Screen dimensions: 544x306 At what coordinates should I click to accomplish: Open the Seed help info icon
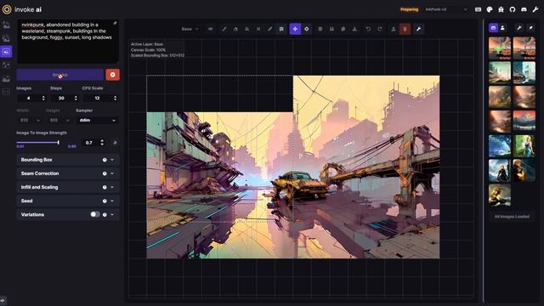point(105,201)
